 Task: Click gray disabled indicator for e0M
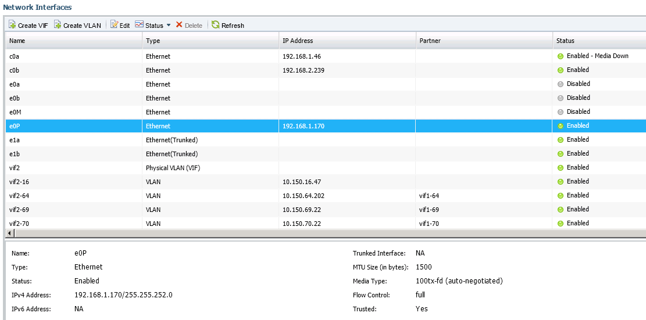pos(561,112)
